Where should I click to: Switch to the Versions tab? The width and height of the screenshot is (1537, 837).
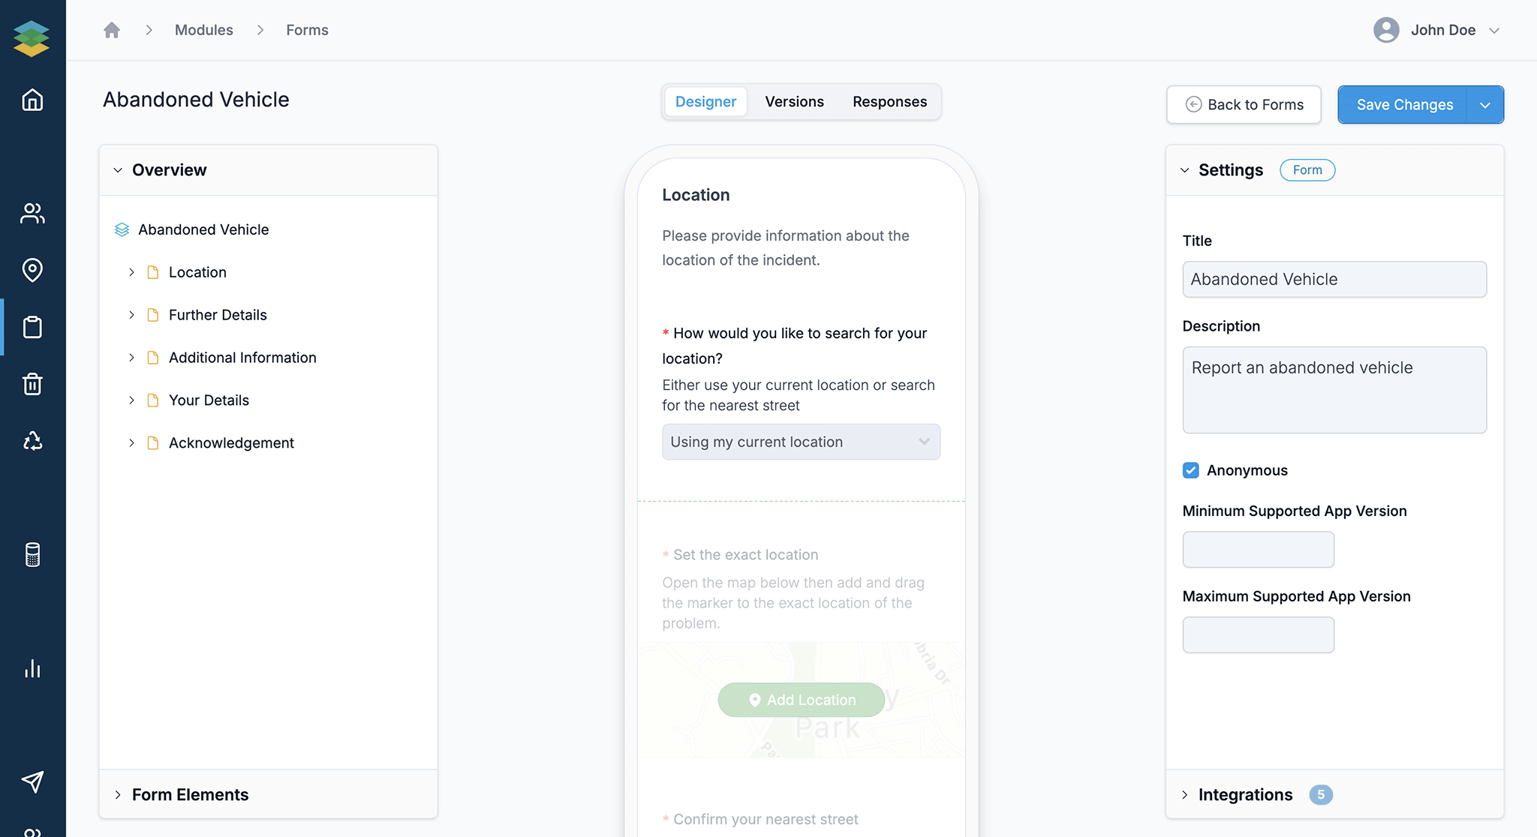point(794,102)
